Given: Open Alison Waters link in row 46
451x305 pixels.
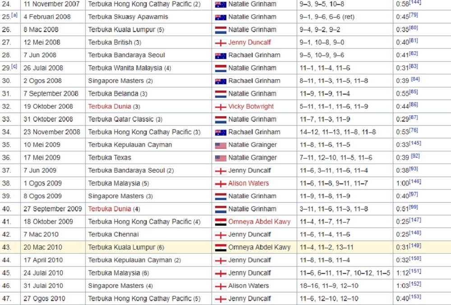Looking at the screenshot, I should tap(249, 286).
